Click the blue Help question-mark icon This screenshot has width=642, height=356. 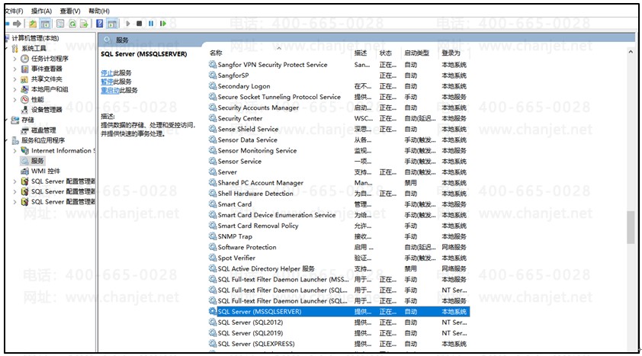click(x=99, y=24)
